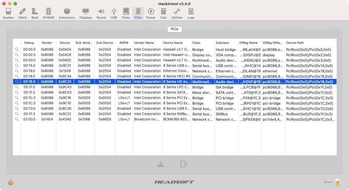Viewport: 349px width, 190px height.
Task: Sort by the Subclass column header
Action: [x=226, y=43]
